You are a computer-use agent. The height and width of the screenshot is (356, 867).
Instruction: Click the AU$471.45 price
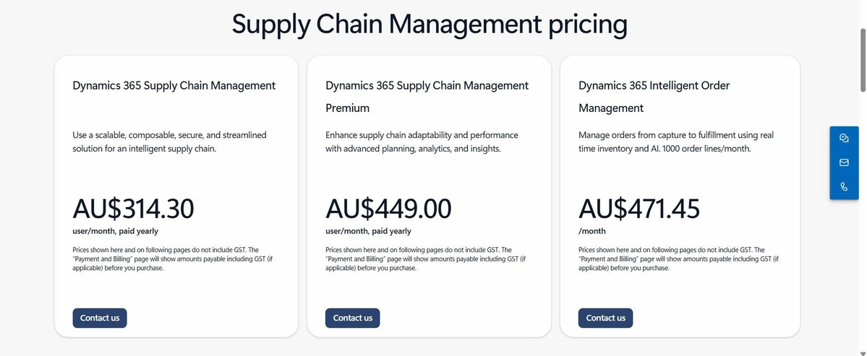point(639,209)
